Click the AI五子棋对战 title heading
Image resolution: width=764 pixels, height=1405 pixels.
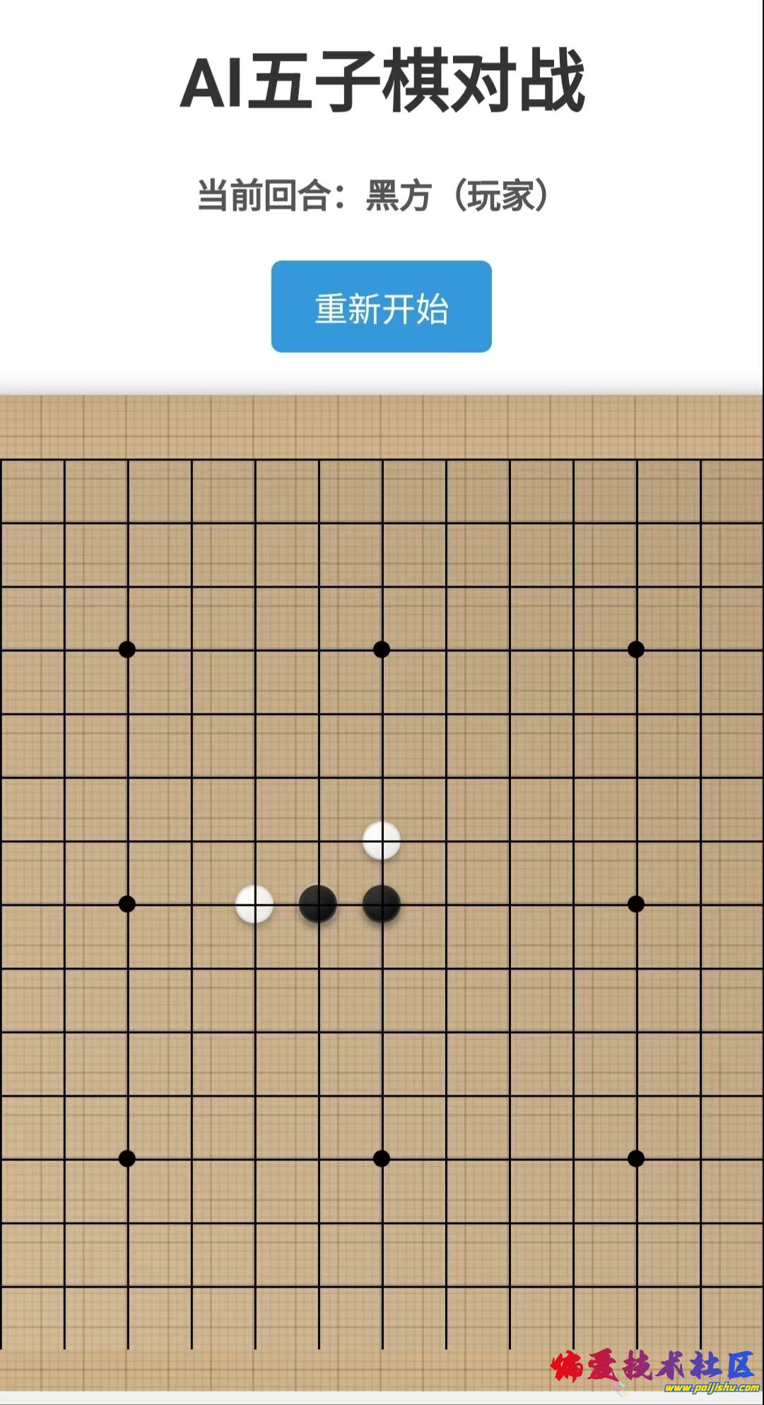tap(382, 81)
